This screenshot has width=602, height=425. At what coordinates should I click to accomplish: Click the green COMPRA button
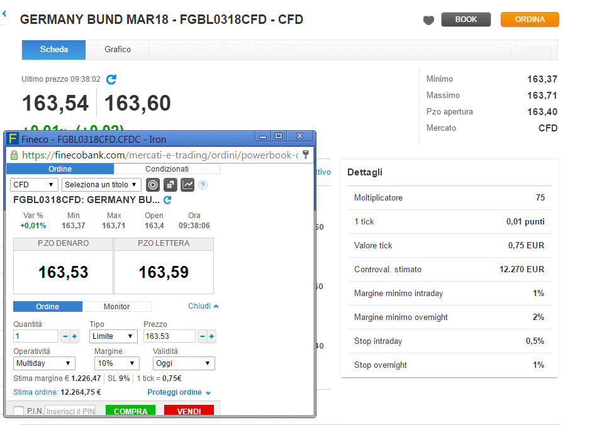[131, 411]
